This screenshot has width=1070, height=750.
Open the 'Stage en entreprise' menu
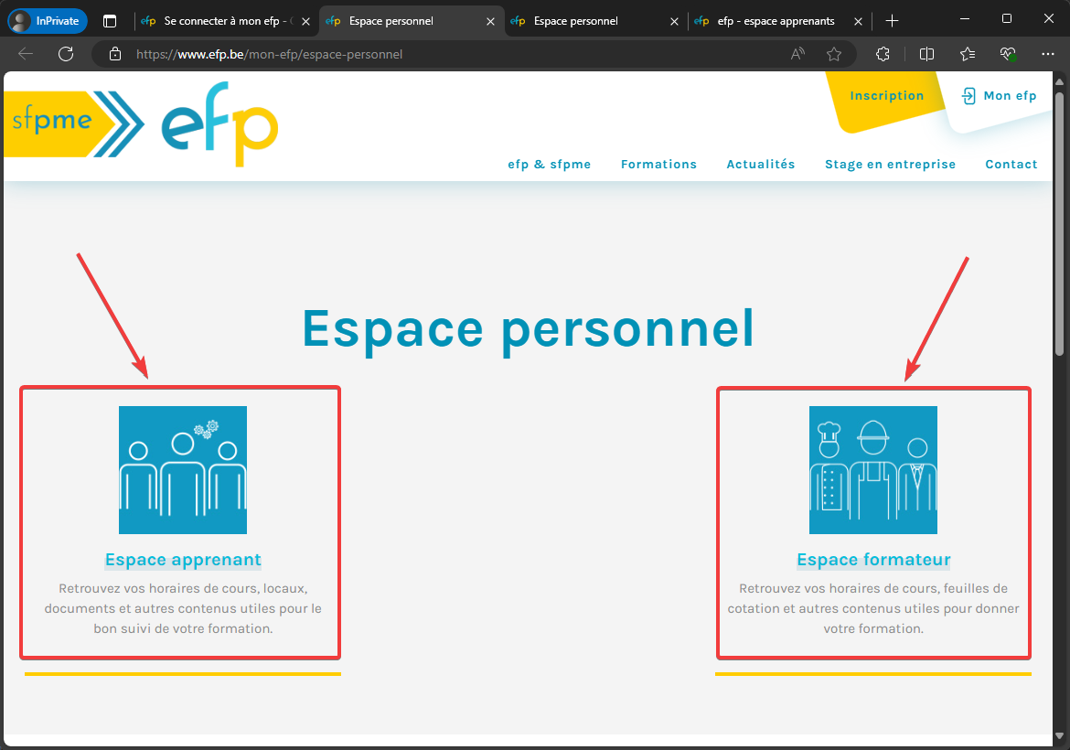tap(890, 164)
